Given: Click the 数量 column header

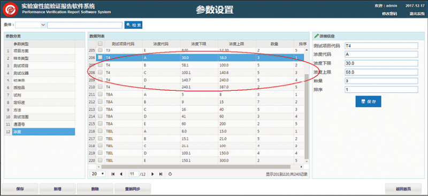Looking at the screenshot, I should pyautogui.click(x=274, y=44).
